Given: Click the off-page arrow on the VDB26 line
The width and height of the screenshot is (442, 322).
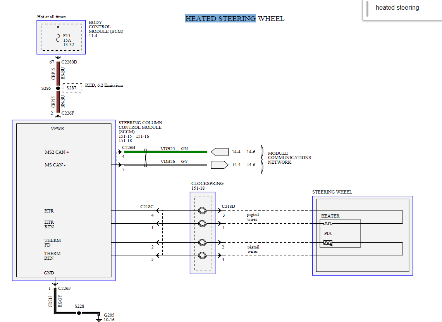Looking at the screenshot, I should pos(220,165).
